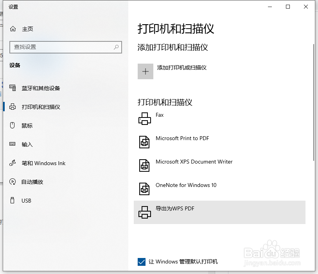Image resolution: width=318 pixels, height=274 pixels.
Task: Click the 输入 (Typing) keyboard icon
Action: click(12, 144)
